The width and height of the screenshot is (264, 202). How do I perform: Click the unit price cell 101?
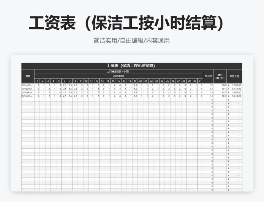(x=220, y=89)
